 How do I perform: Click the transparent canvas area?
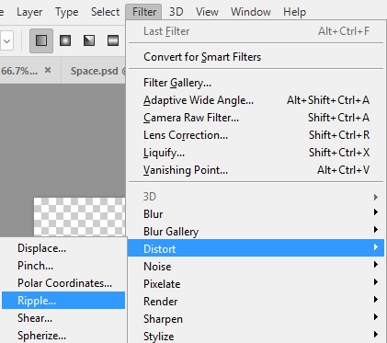[x=79, y=217]
